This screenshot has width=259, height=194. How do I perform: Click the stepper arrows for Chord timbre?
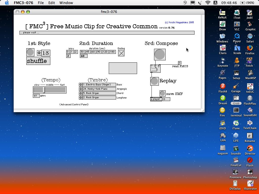[81, 93]
